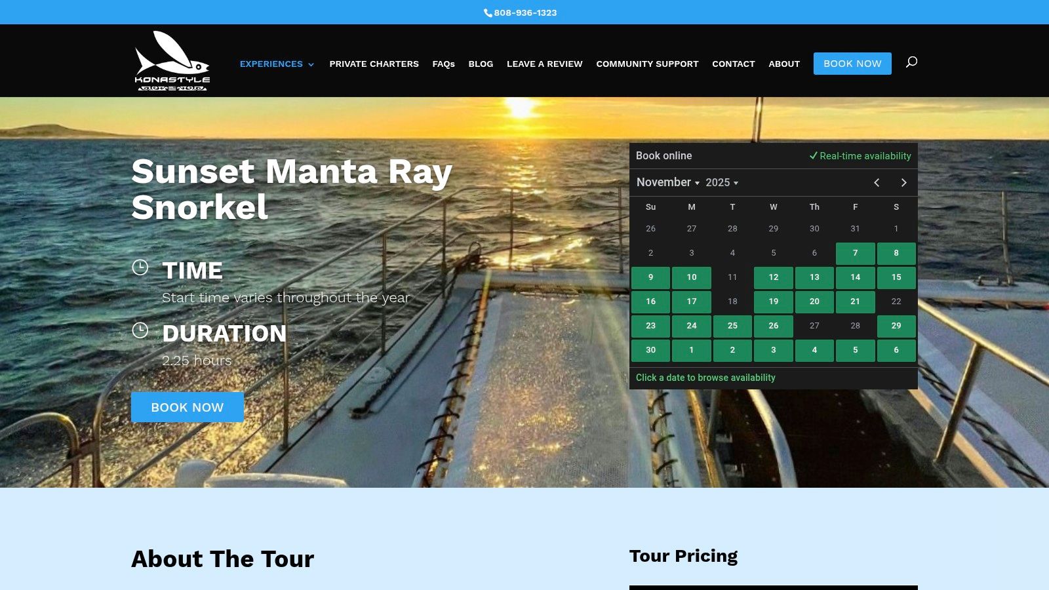Expand the Experiences menu
Screen dimensions: 1049x590
(277, 64)
